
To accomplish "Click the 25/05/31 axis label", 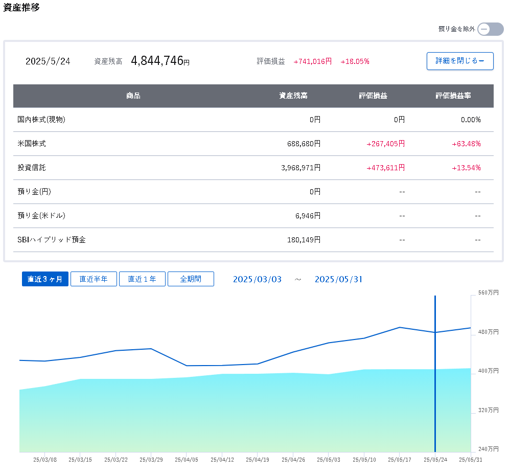I will 470,460.
